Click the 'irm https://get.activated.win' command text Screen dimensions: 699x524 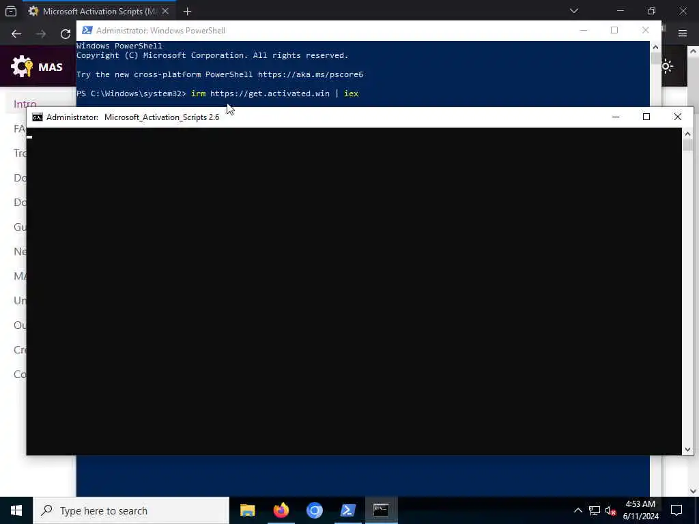[x=260, y=93]
